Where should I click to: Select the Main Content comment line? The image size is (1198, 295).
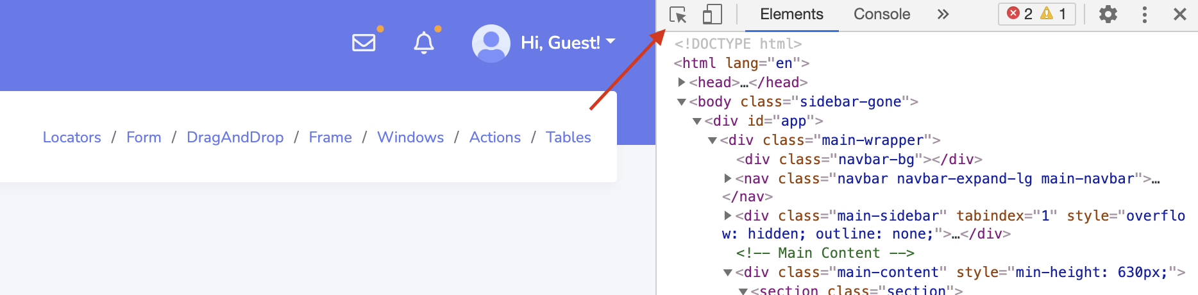825,253
